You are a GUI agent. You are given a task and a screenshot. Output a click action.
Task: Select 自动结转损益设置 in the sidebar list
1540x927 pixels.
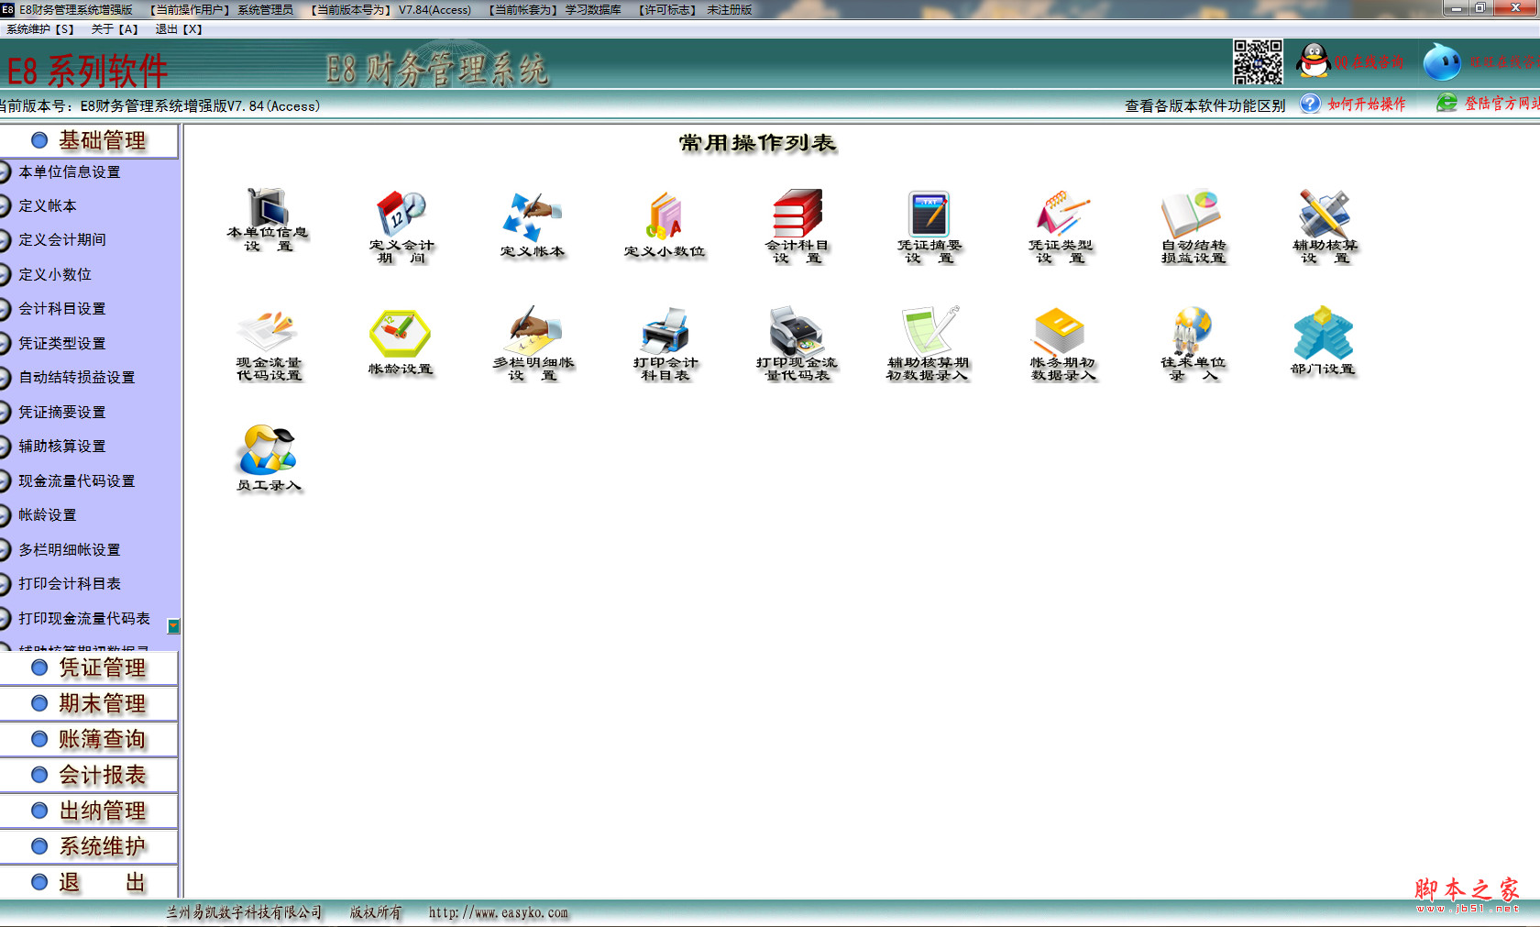pyautogui.click(x=77, y=378)
